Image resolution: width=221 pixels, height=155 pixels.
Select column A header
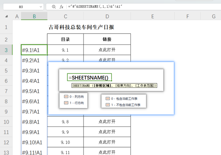[x=17, y=17]
